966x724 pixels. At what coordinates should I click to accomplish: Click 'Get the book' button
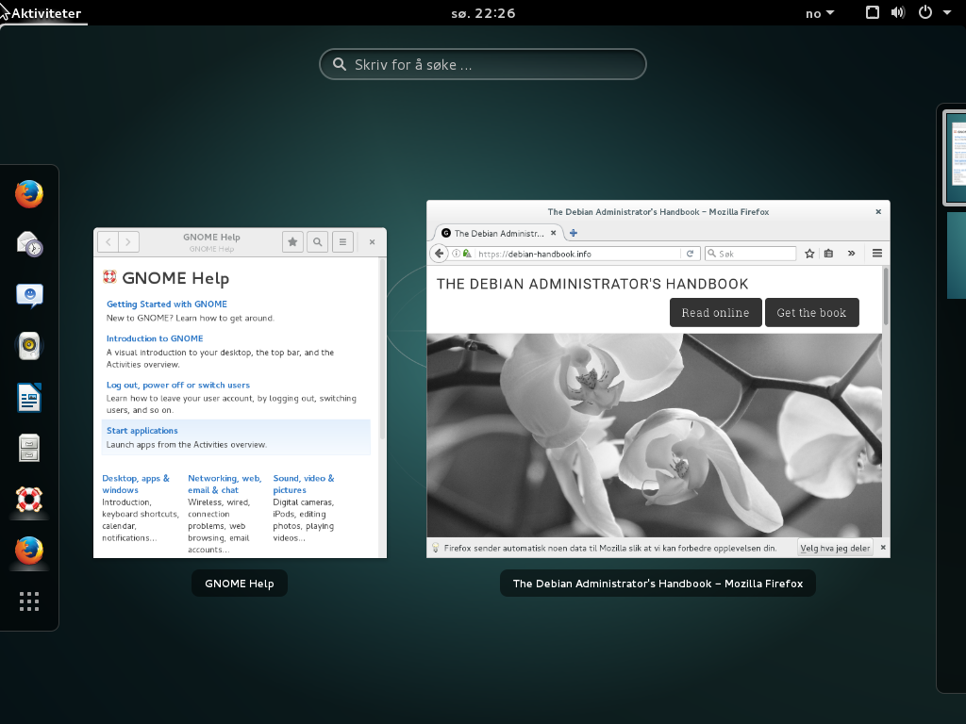click(x=811, y=313)
